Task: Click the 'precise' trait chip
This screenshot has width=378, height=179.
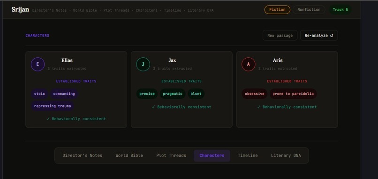Action: 147,93
